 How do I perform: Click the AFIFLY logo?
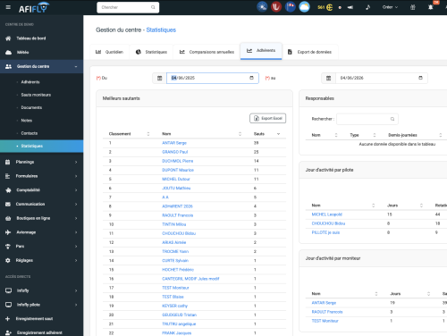pyautogui.click(x=34, y=8)
